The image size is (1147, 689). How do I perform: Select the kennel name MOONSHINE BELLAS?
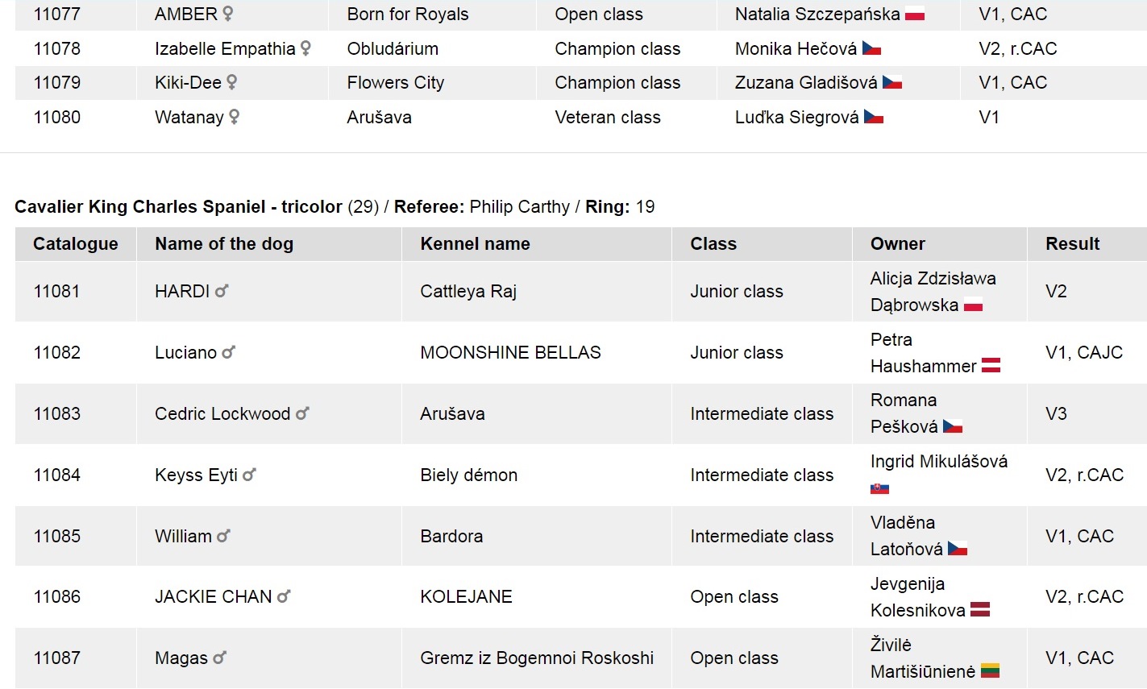[x=510, y=352]
